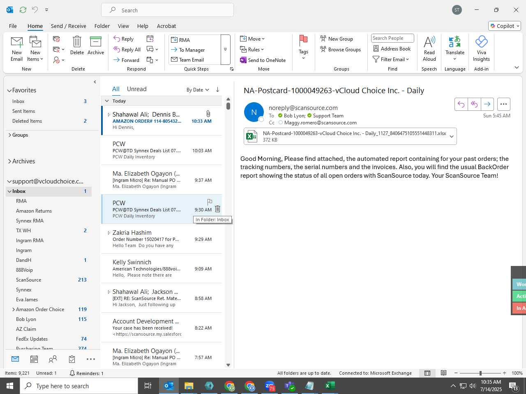
Task: Open the Rules dropdown
Action: click(x=252, y=49)
